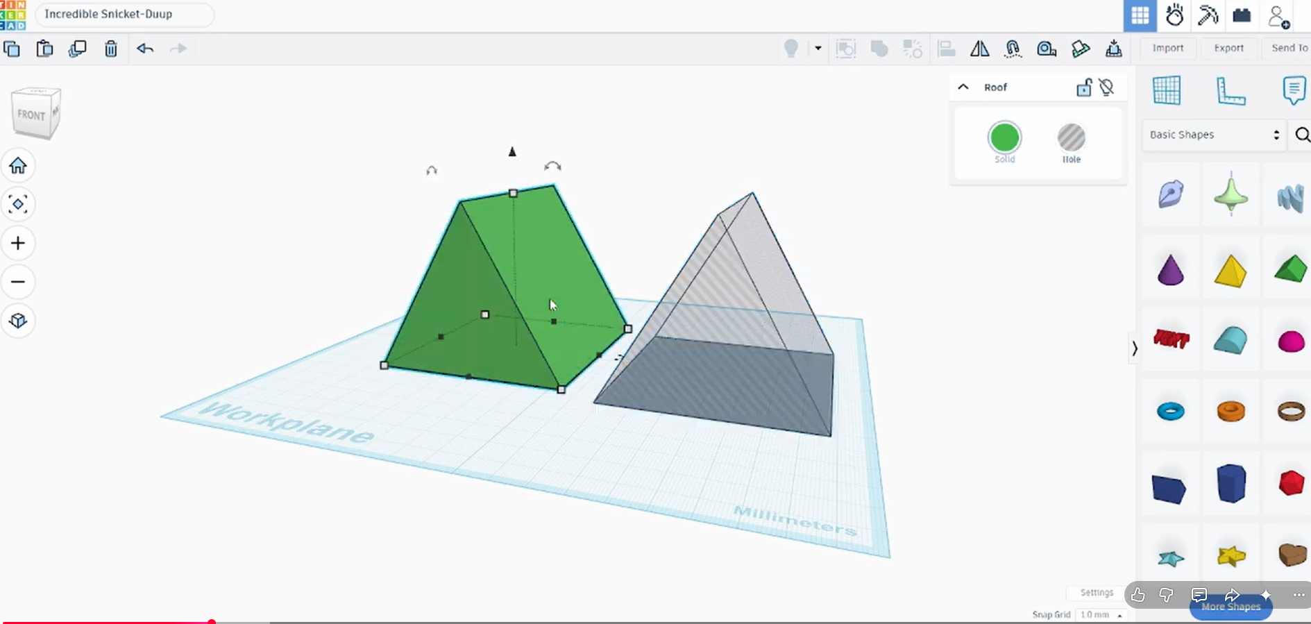The height and width of the screenshot is (624, 1311).
Task: Zoom in with the plus icon
Action: [18, 243]
